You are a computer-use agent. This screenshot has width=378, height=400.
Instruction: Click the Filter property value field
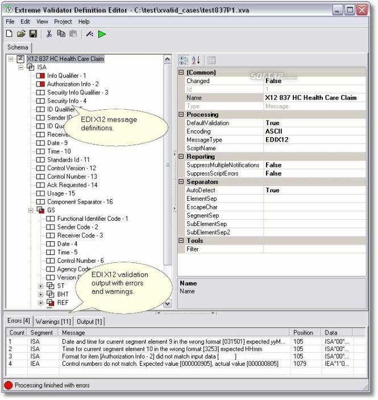314,249
